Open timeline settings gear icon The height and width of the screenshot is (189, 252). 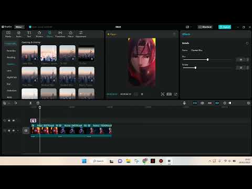248,103
